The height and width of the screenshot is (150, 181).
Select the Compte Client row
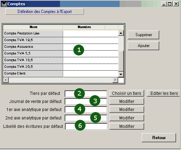coord(61,74)
